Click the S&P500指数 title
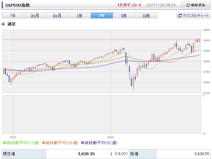The width and height of the screenshot is (212, 159). point(18,5)
